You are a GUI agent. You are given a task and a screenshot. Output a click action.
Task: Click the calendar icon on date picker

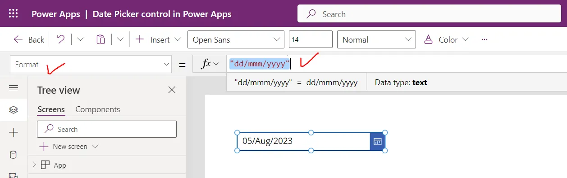click(378, 142)
